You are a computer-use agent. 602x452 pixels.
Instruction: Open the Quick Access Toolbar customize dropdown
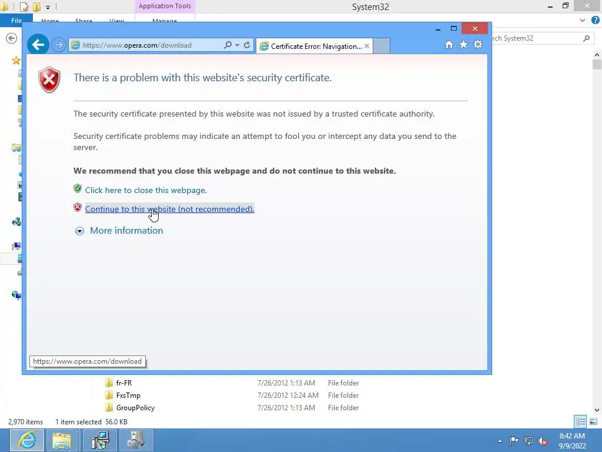pyautogui.click(x=48, y=7)
